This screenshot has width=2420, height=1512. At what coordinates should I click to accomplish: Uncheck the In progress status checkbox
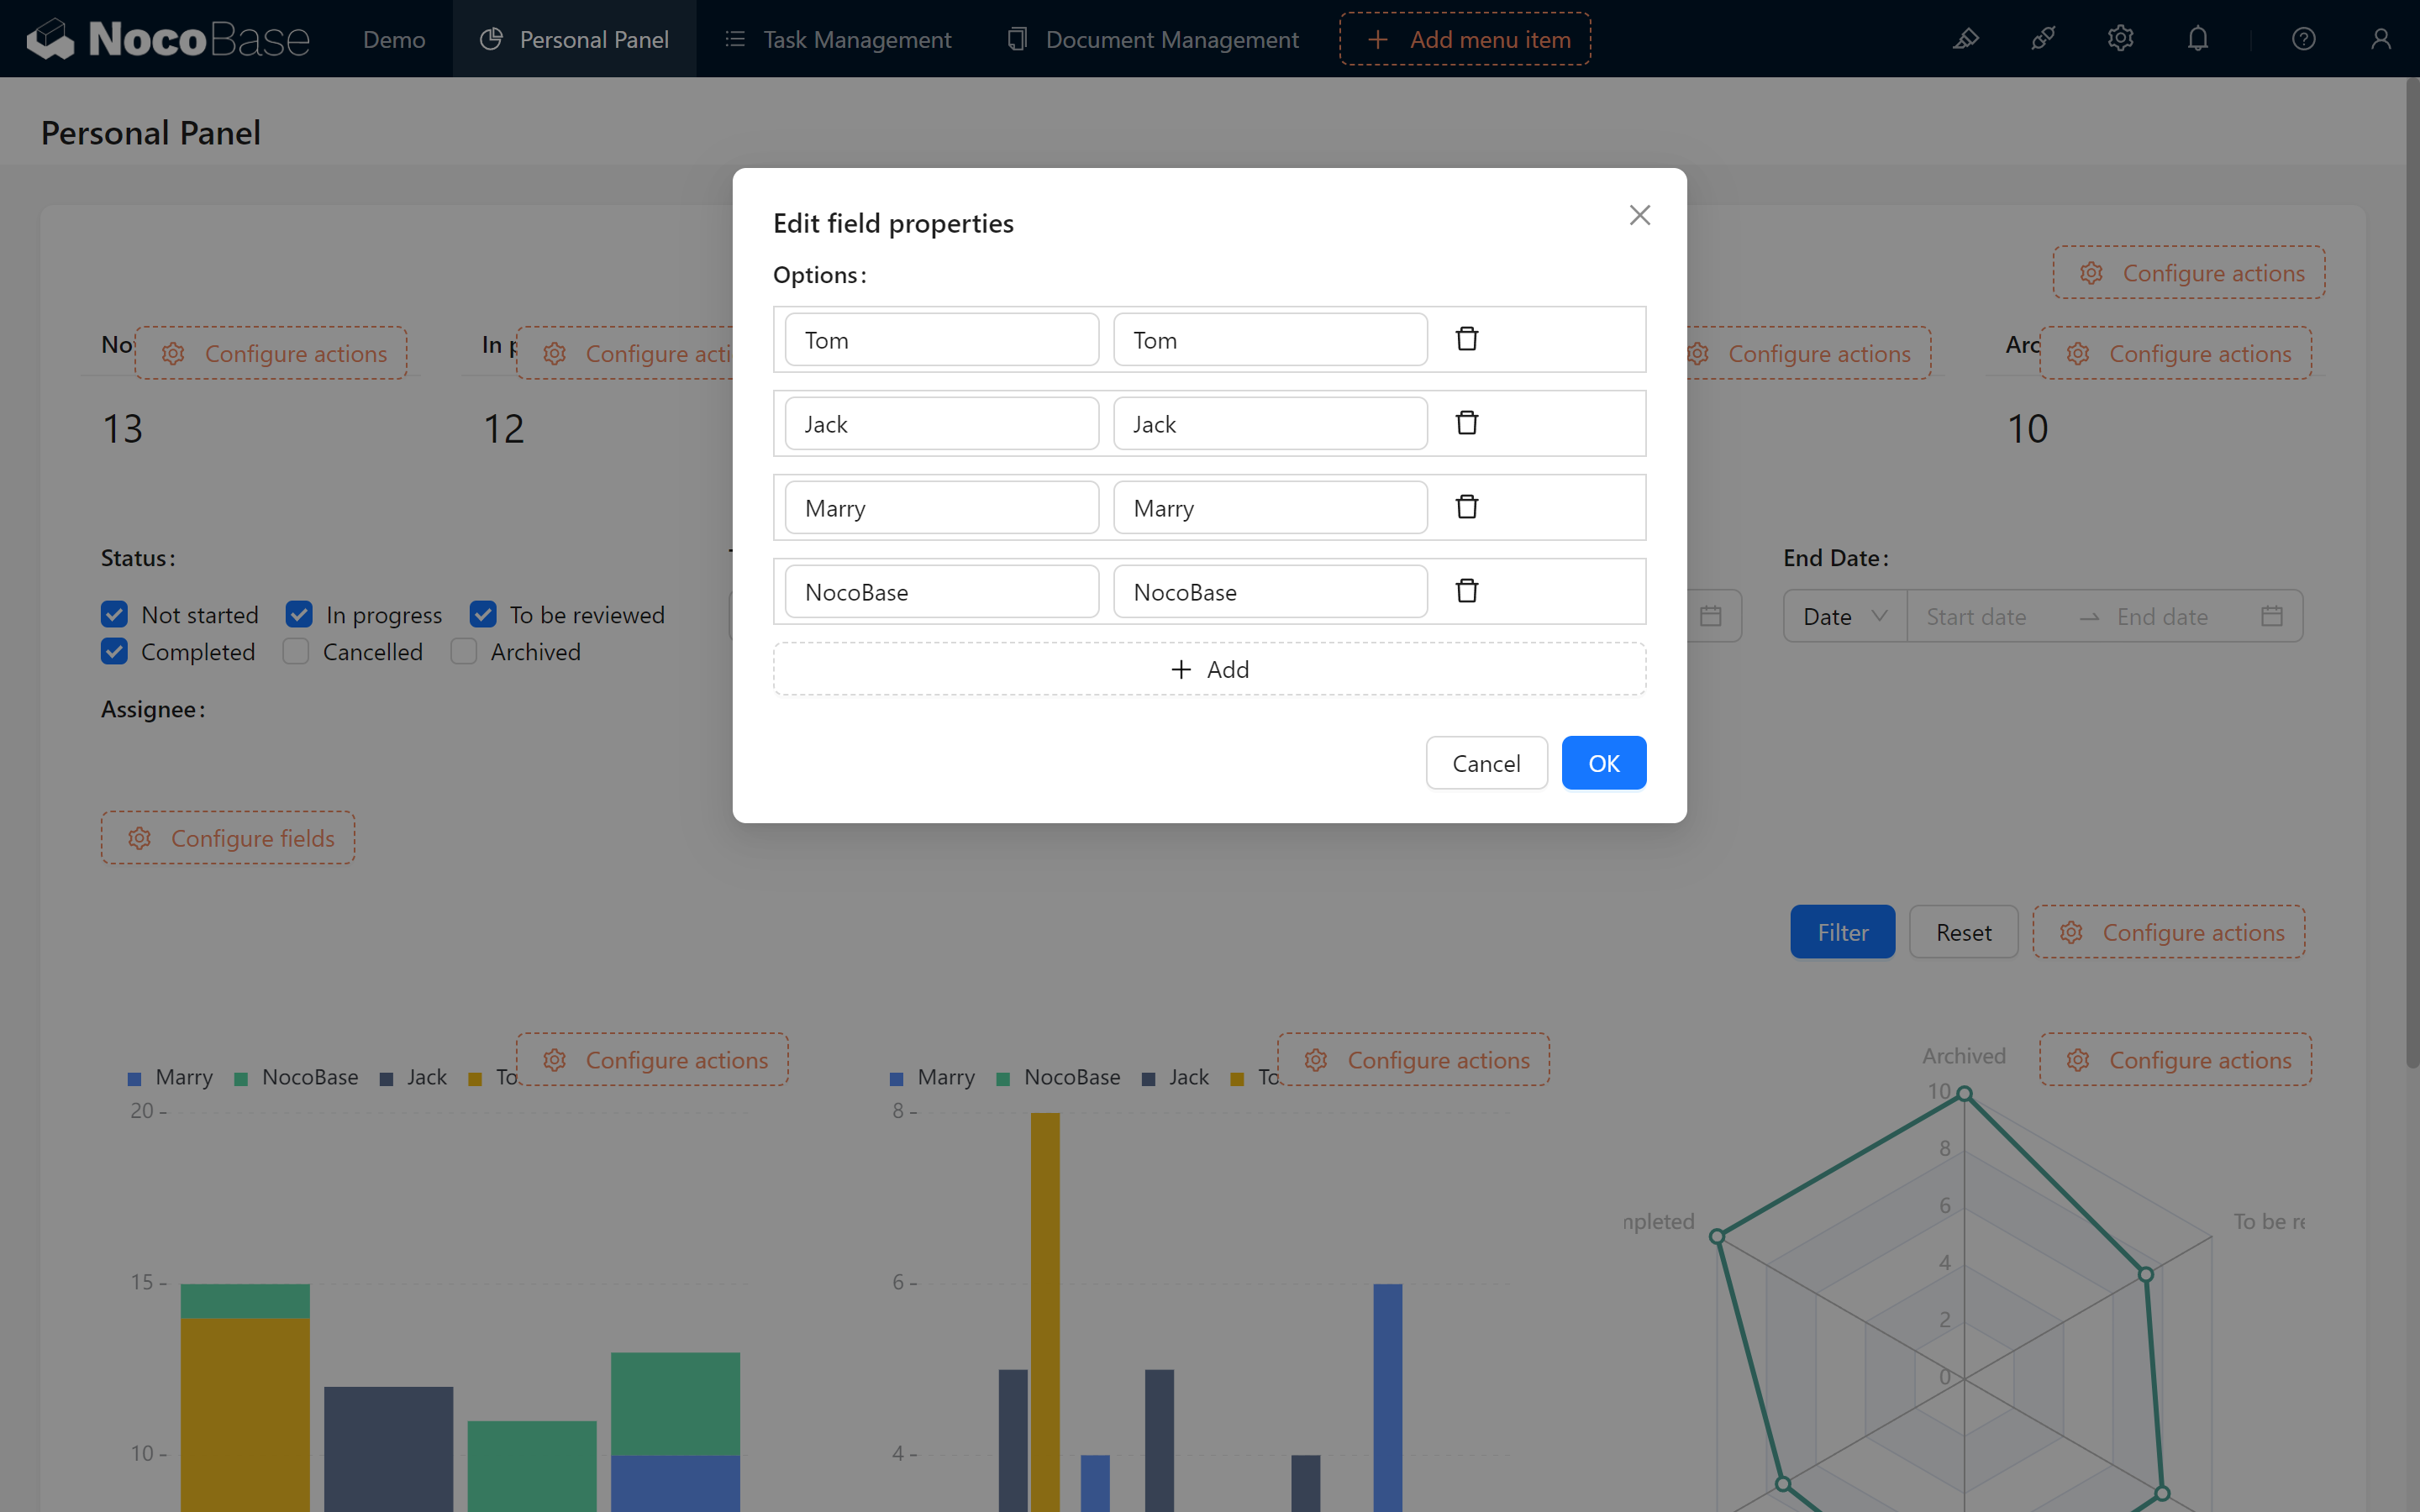click(x=299, y=614)
